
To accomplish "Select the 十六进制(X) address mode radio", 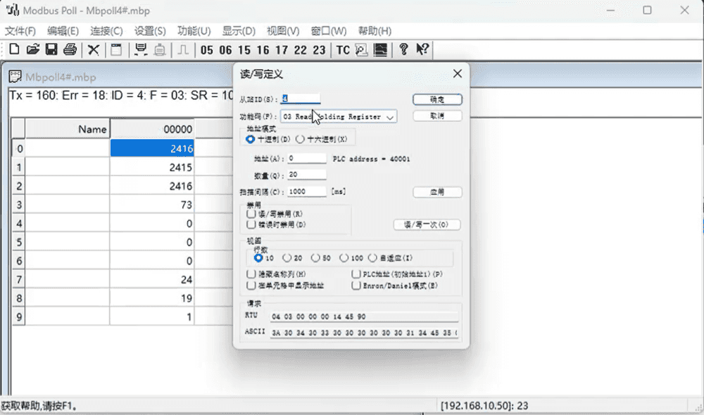I will (300, 139).
